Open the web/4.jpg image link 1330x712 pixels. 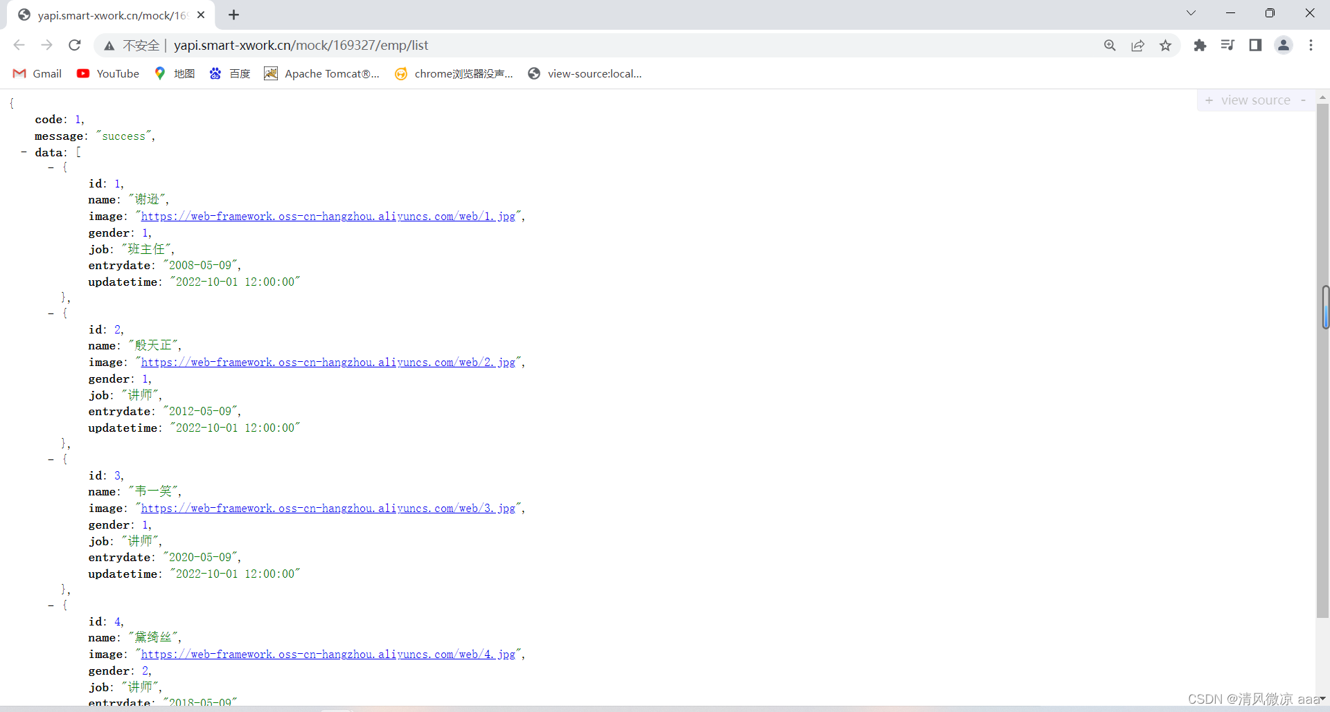pos(328,655)
